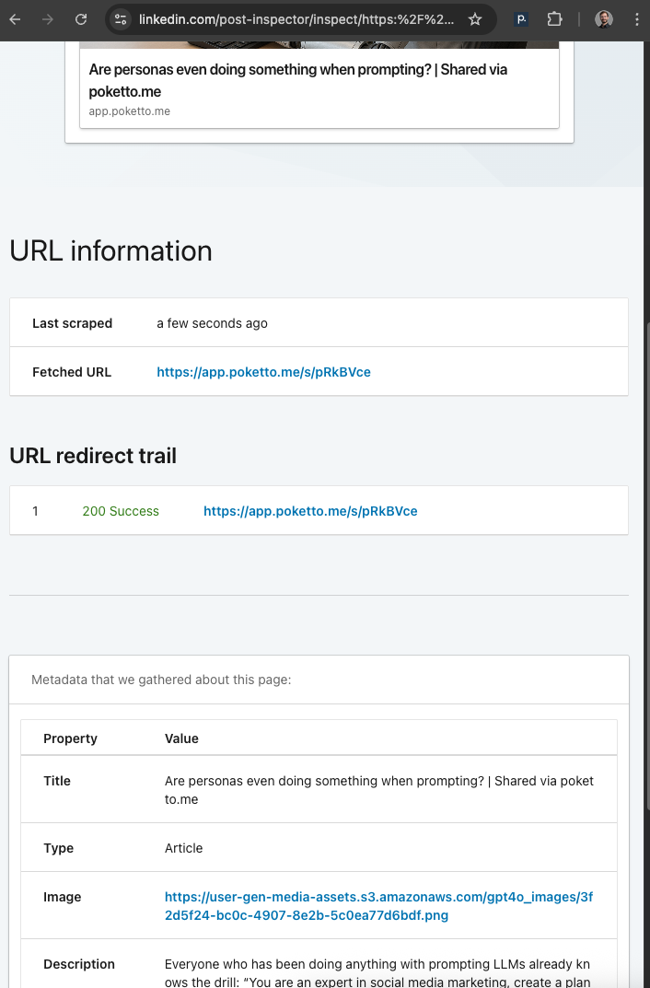Click the linkedin.com address bar URL

295,19
